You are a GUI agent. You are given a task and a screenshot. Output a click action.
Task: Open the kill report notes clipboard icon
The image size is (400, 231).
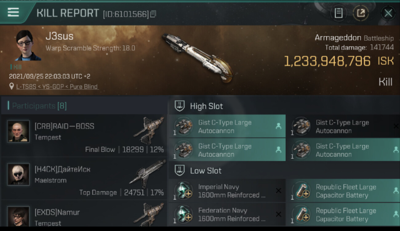338,13
